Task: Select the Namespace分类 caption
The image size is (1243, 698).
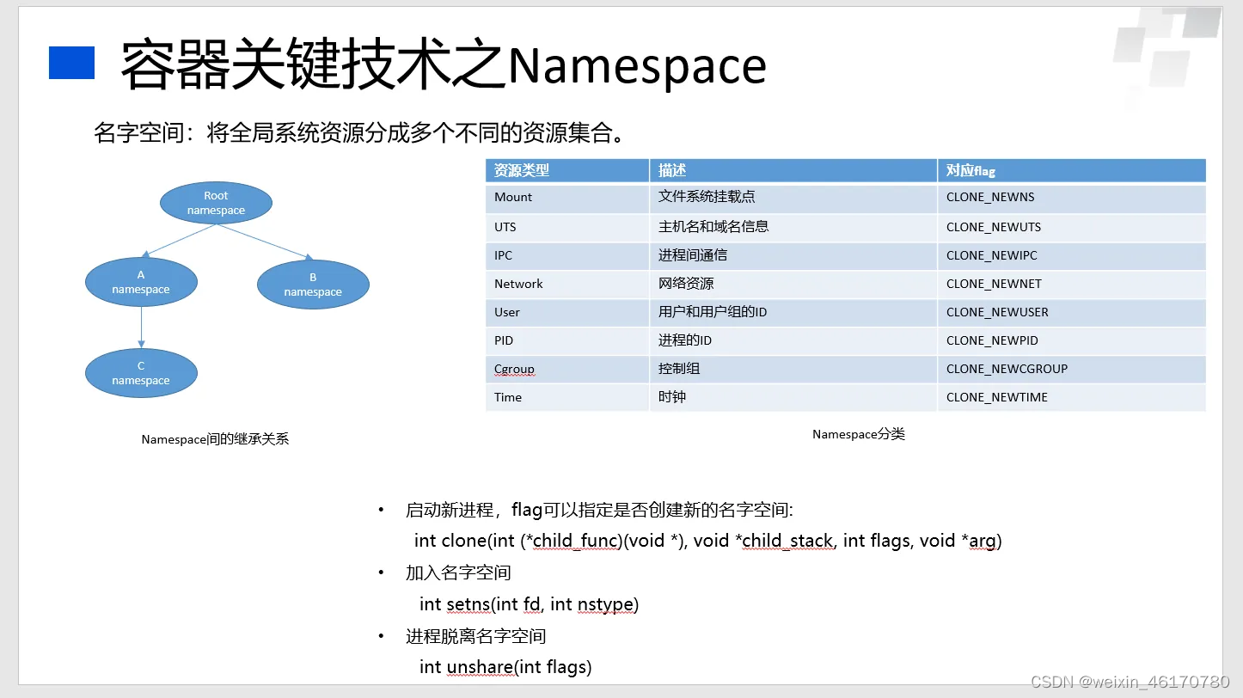Action: tap(858, 434)
